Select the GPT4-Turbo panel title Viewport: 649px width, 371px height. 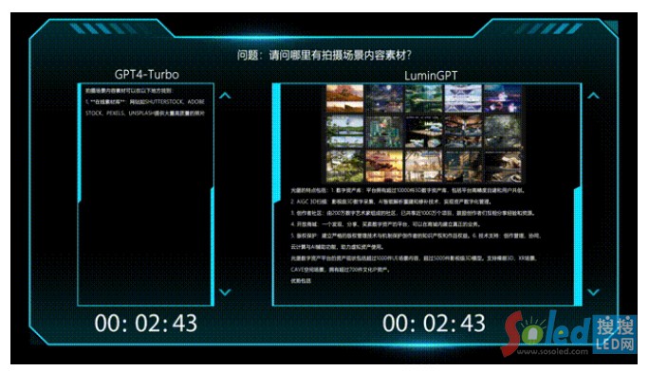(146, 75)
